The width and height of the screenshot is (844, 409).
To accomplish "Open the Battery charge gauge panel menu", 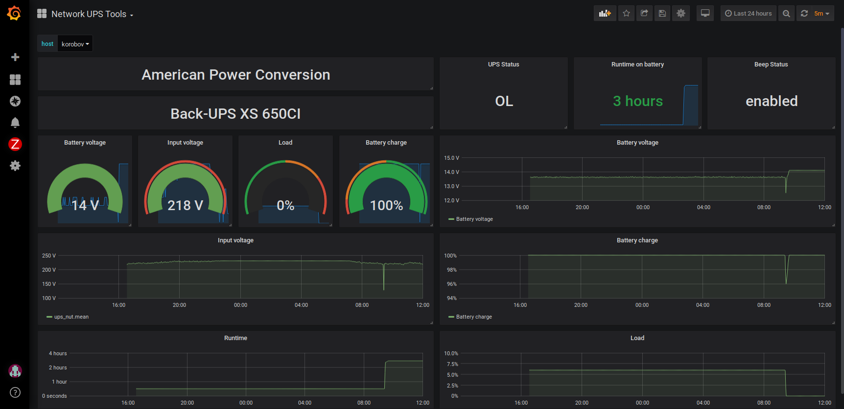I will point(386,143).
